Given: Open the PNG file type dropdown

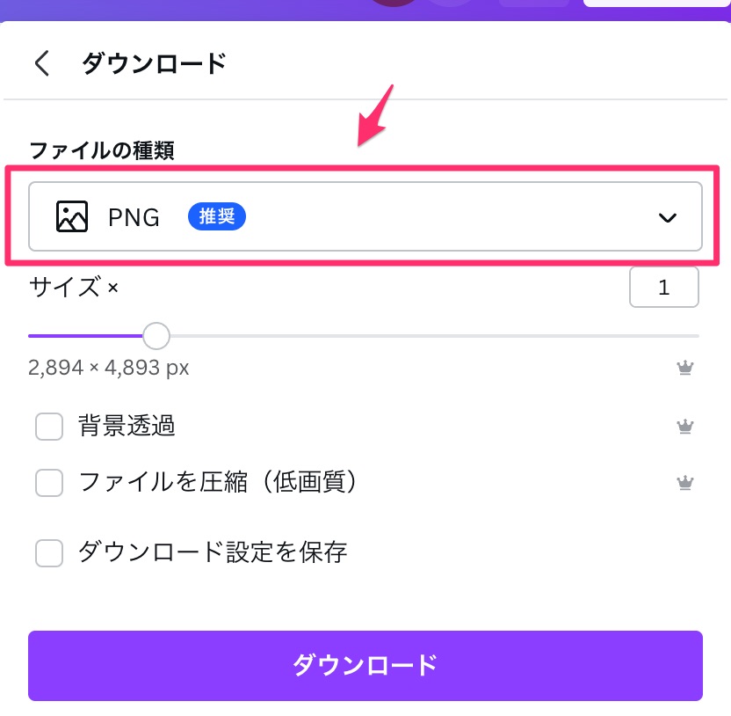Looking at the screenshot, I should (365, 216).
